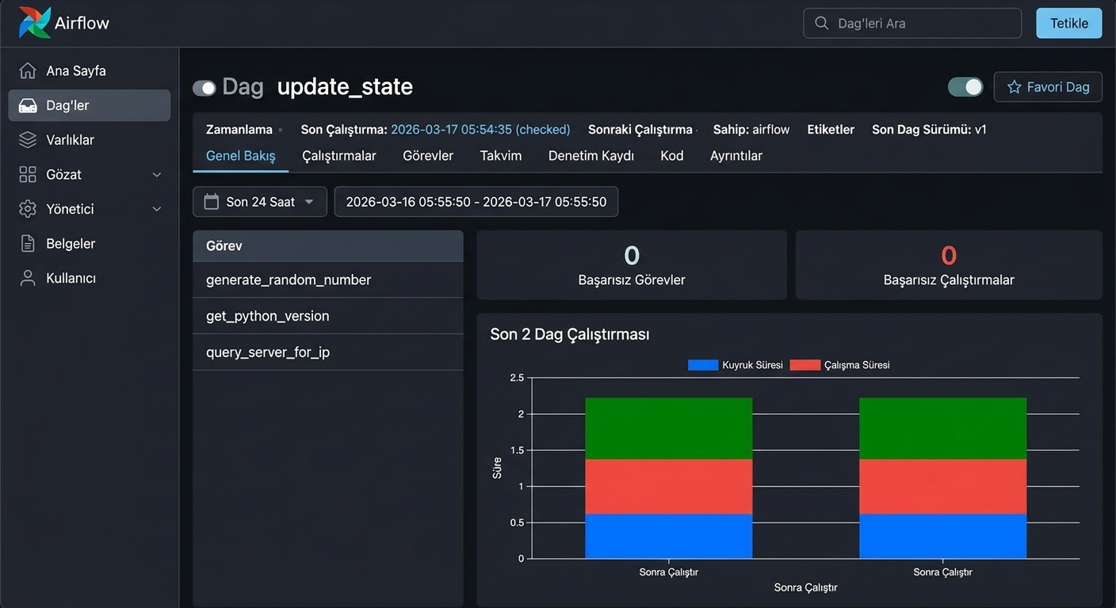Click the update_state Dag title
This screenshot has height=608, width=1116.
345,87
